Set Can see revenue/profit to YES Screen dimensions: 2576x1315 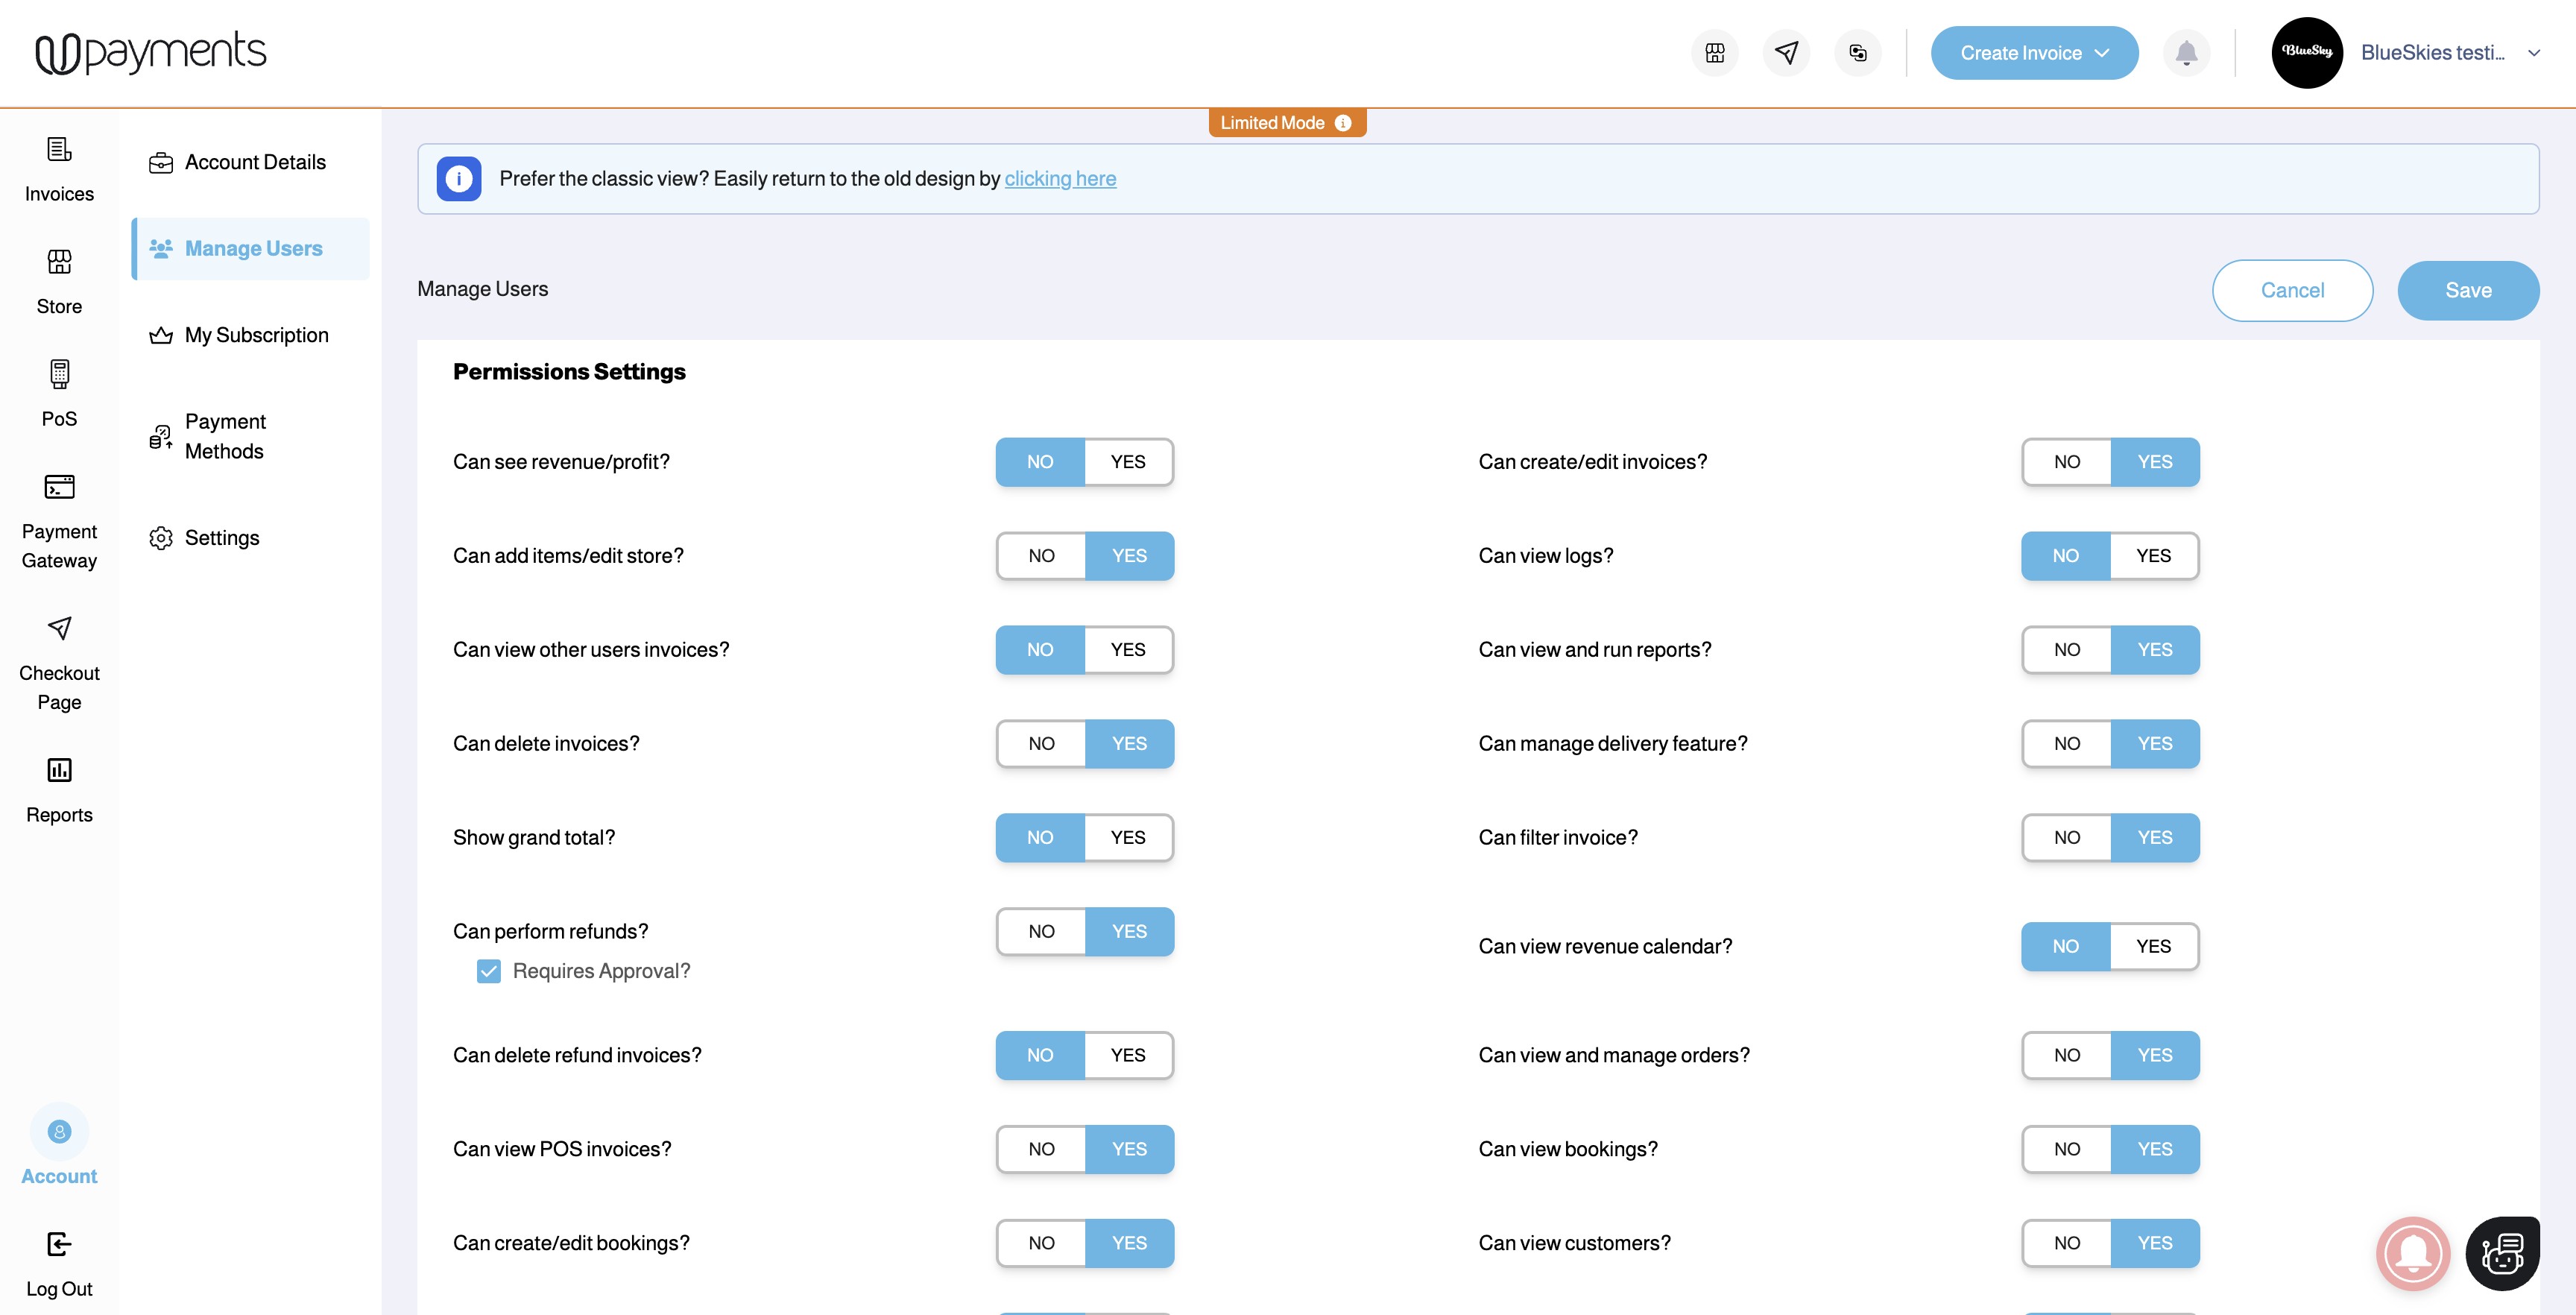(1128, 462)
